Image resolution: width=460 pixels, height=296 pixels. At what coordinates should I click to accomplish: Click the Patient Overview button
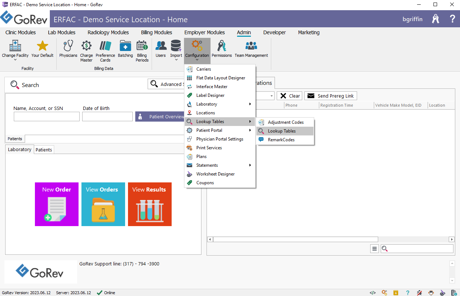[x=160, y=117]
